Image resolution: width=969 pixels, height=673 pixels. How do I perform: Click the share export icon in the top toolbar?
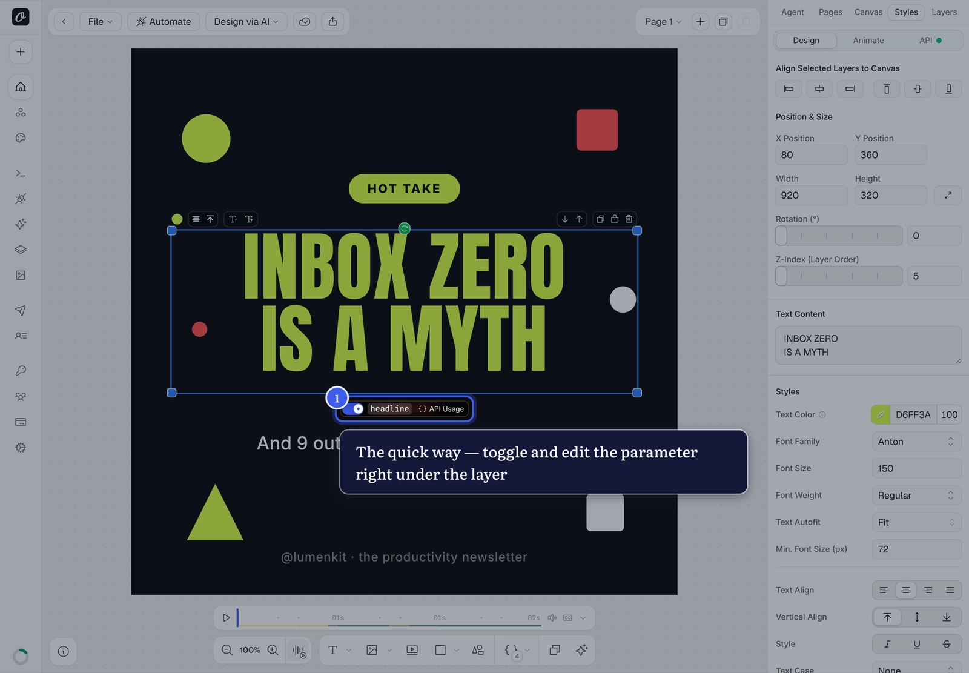(332, 22)
